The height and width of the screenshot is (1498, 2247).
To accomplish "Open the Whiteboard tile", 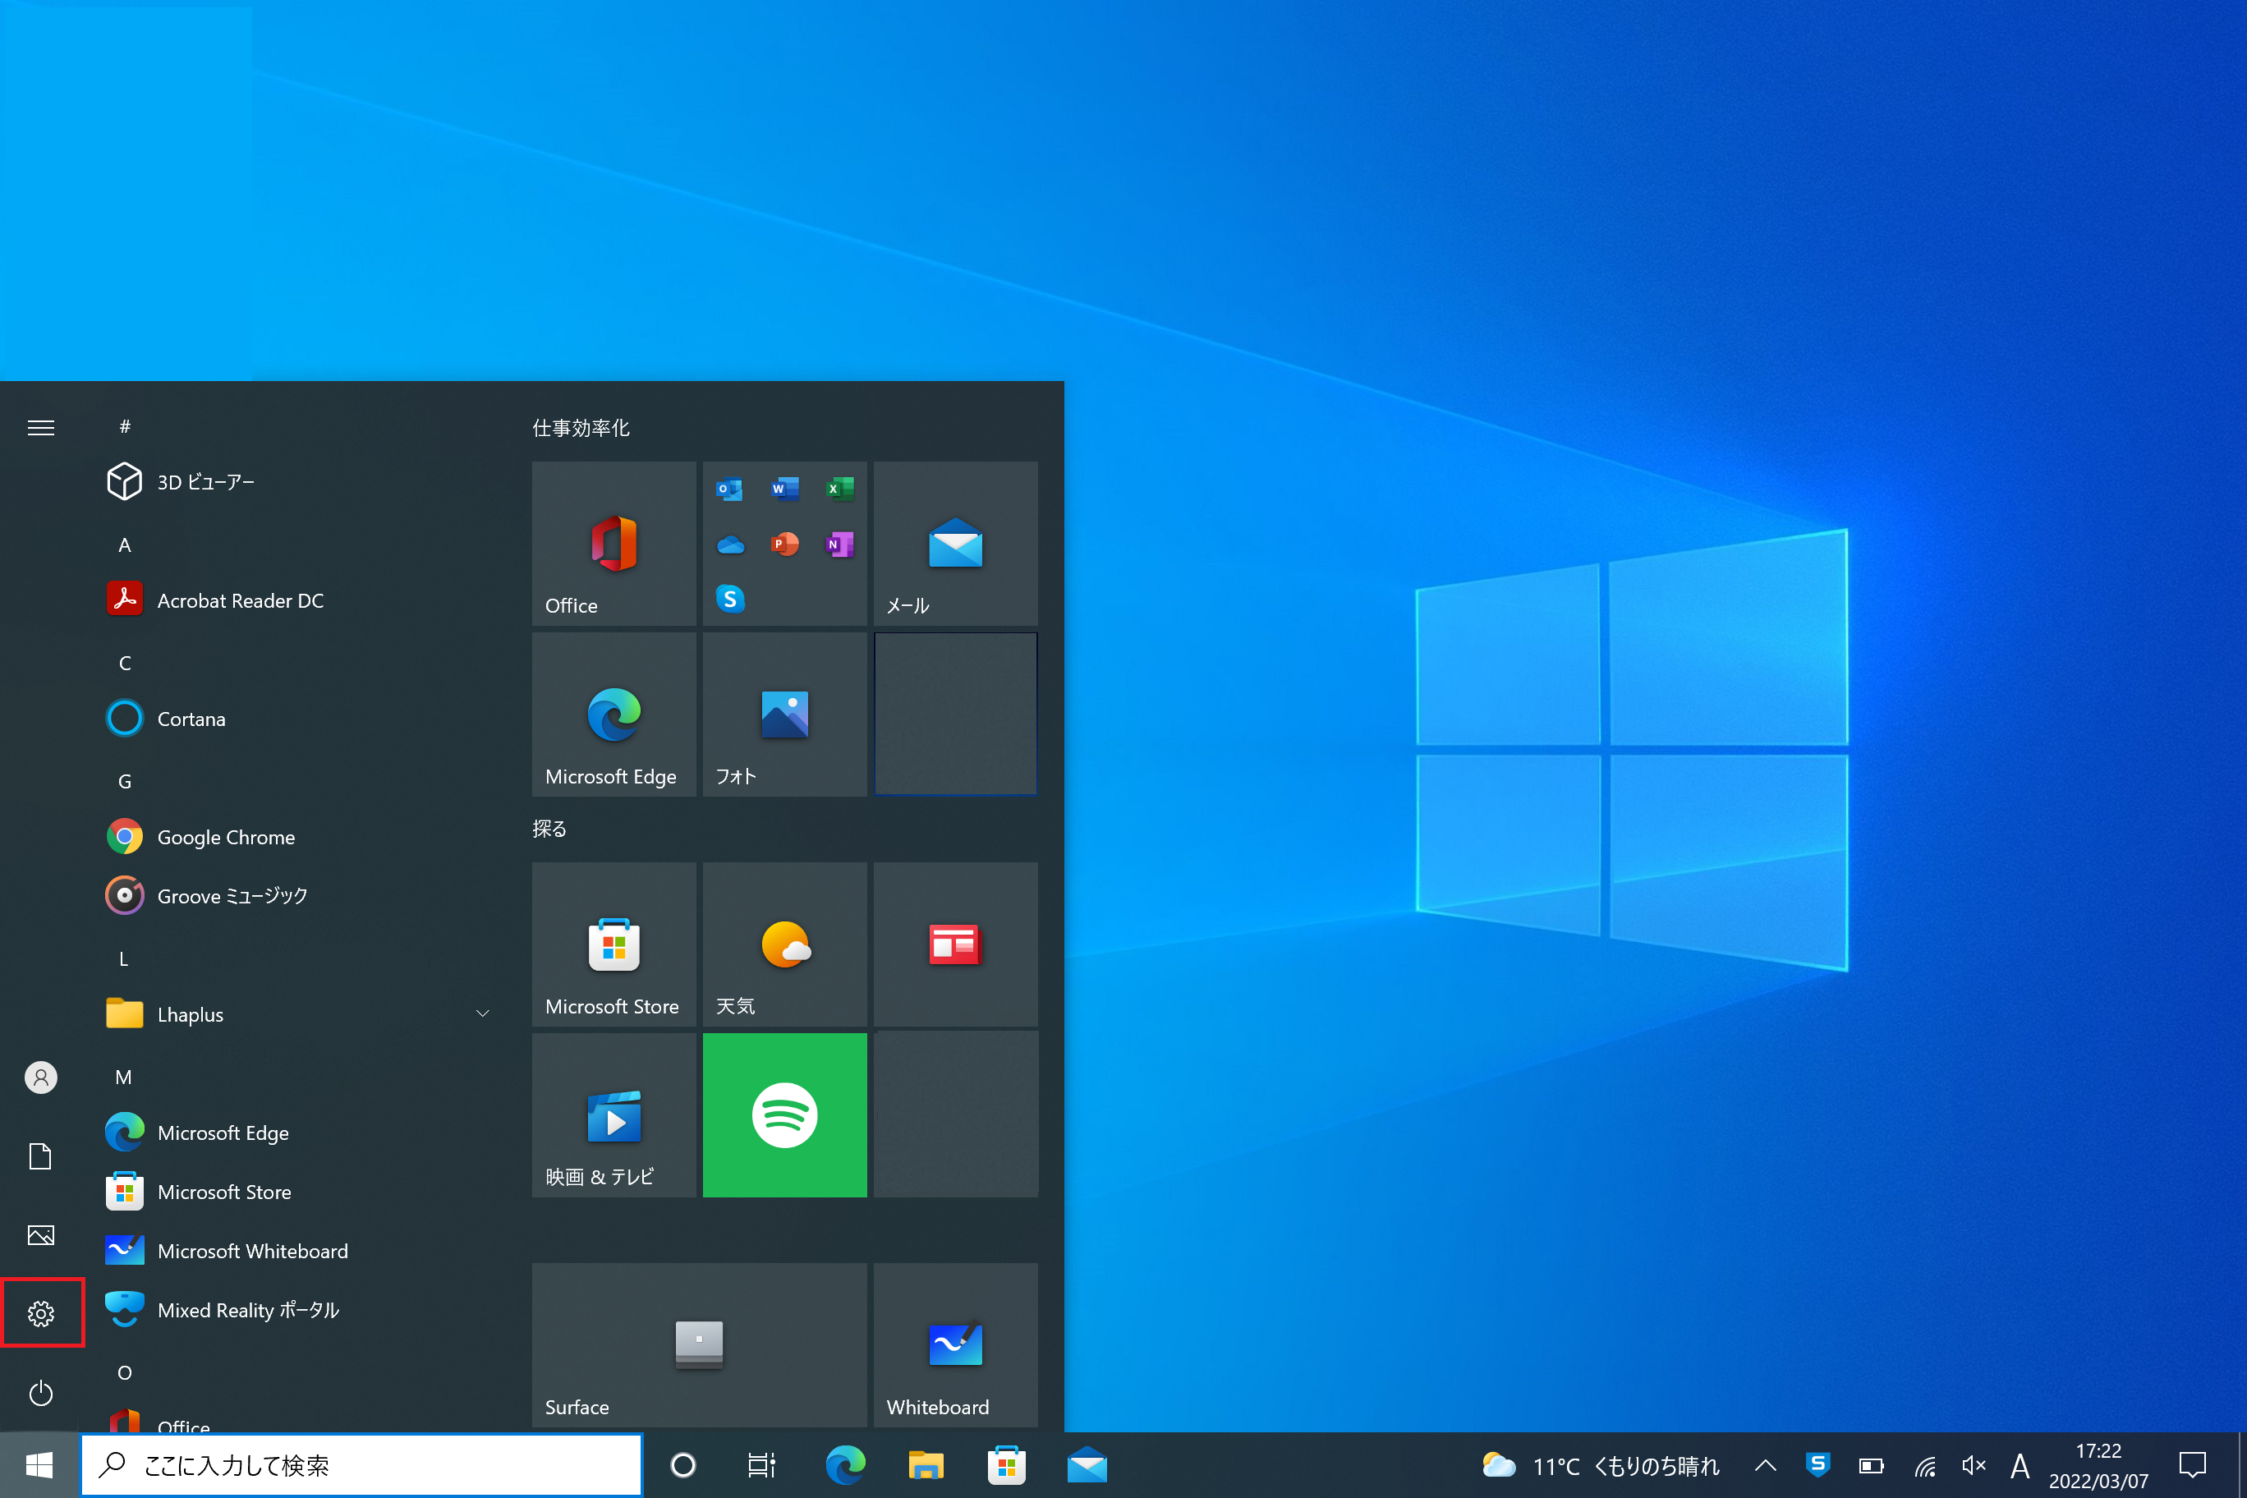I will 955,1345.
